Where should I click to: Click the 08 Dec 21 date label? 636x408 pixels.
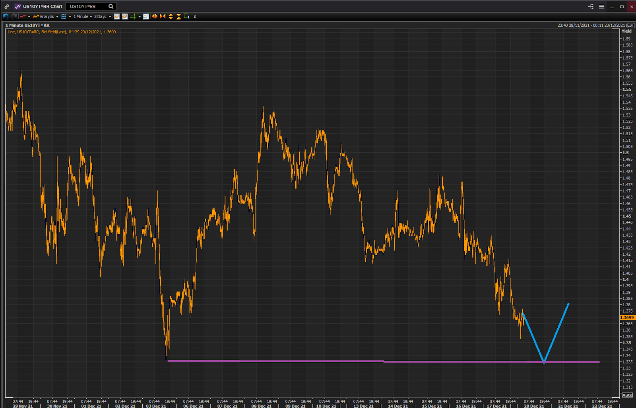click(261, 406)
